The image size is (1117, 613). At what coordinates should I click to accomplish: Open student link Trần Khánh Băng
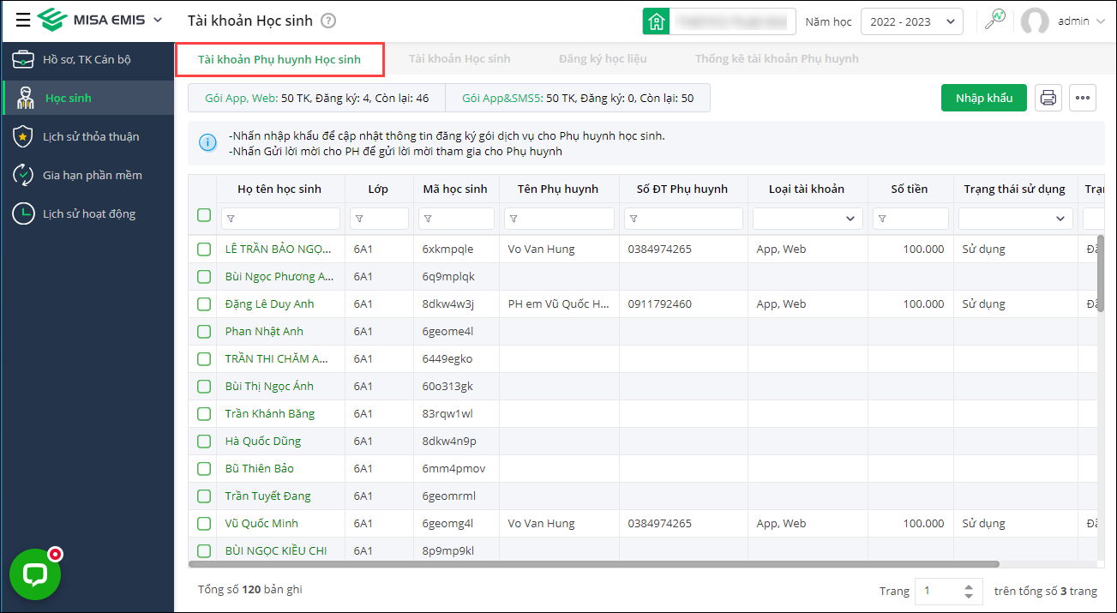tap(269, 414)
